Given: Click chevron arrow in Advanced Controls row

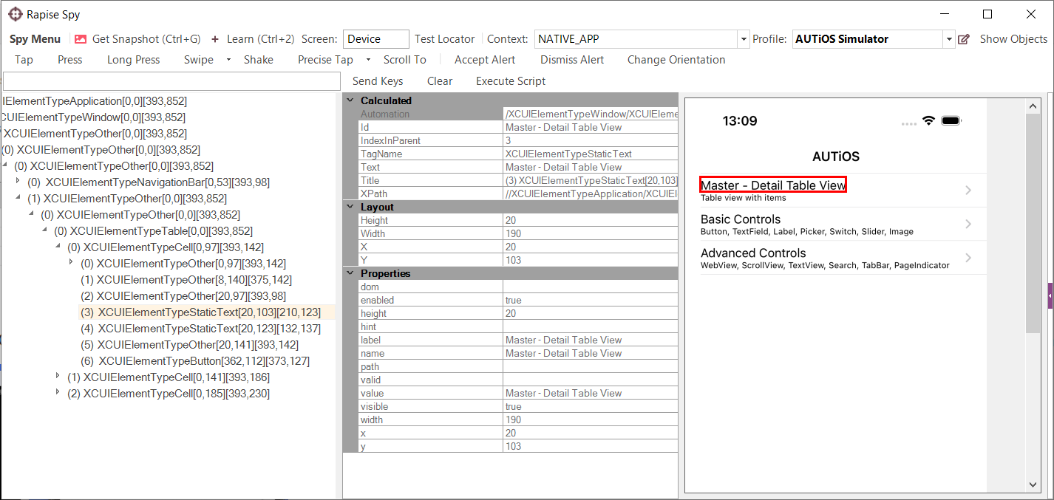Looking at the screenshot, I should point(968,258).
